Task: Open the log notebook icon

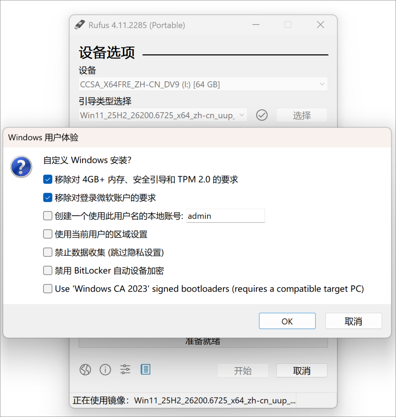Action: pyautogui.click(x=145, y=369)
